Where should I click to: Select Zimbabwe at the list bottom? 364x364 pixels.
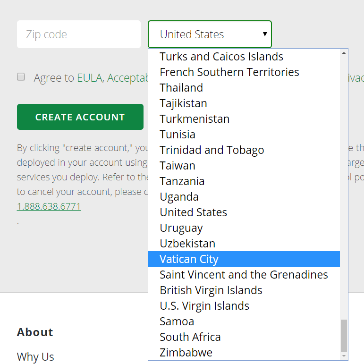(x=186, y=352)
